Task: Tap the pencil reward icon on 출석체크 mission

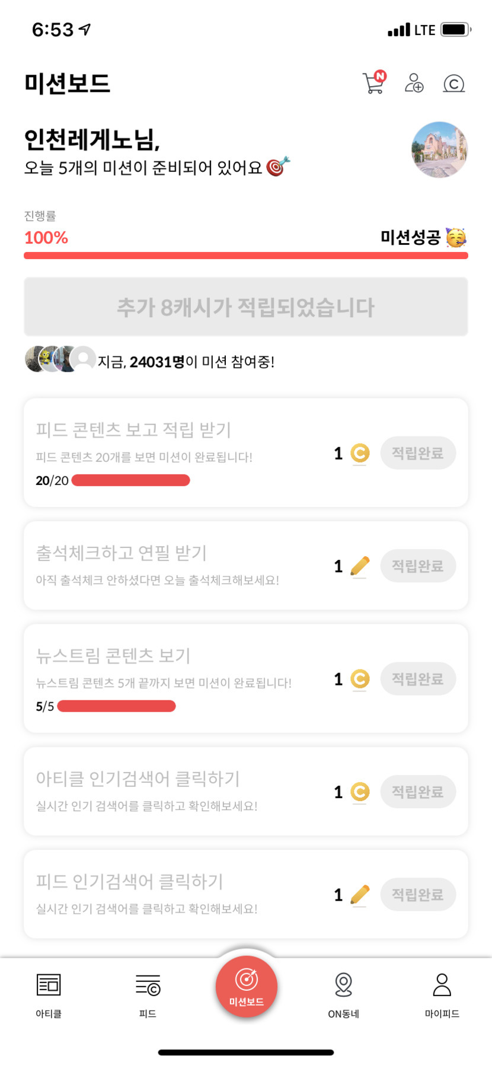Action: click(360, 566)
